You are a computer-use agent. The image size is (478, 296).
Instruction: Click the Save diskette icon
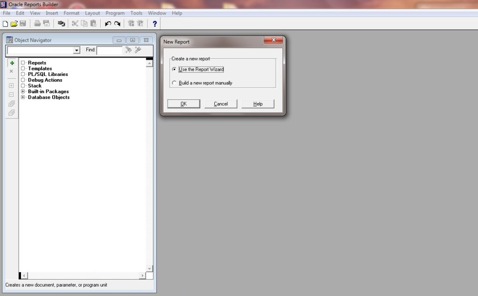tap(22, 23)
